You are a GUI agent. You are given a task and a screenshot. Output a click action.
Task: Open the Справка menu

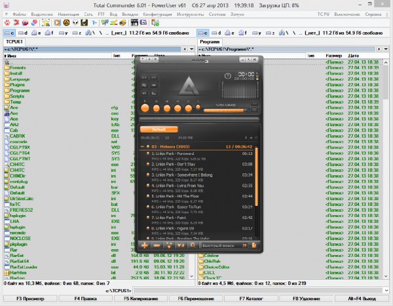(x=373, y=14)
